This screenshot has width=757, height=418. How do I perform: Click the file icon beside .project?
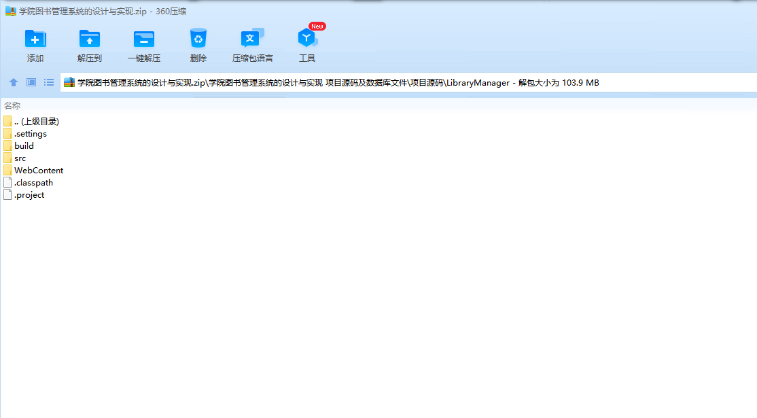7,195
